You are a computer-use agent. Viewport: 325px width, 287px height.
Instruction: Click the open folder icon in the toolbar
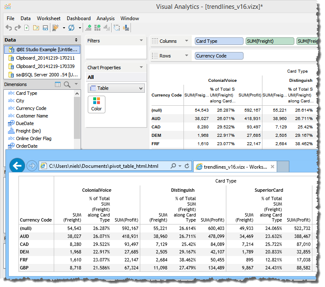[36, 28]
